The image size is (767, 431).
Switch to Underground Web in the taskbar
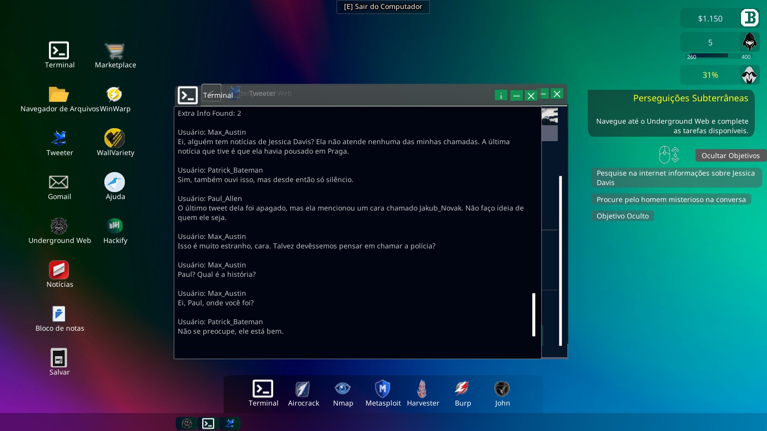[x=187, y=424]
